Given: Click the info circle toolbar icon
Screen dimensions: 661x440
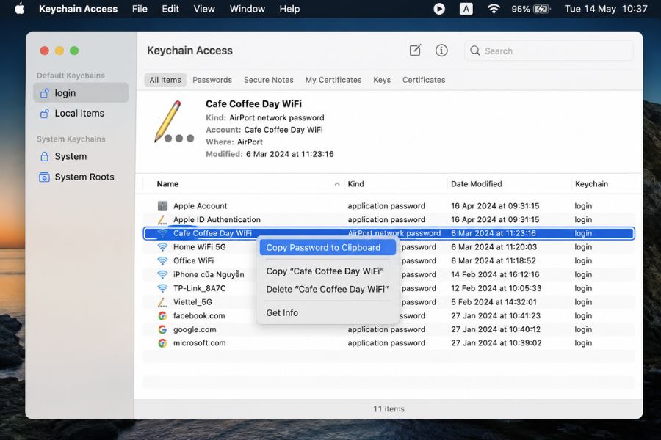Looking at the screenshot, I should (x=441, y=51).
